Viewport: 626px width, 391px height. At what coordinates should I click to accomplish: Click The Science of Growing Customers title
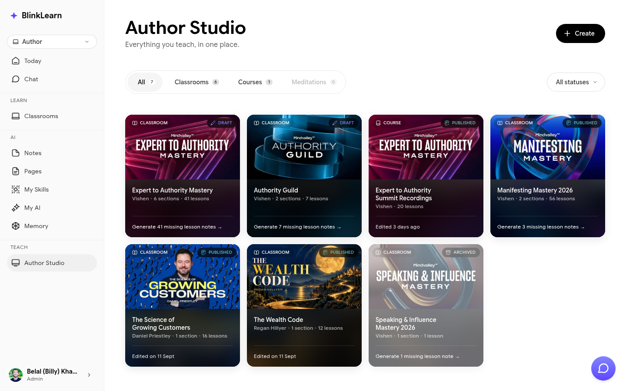(x=161, y=324)
